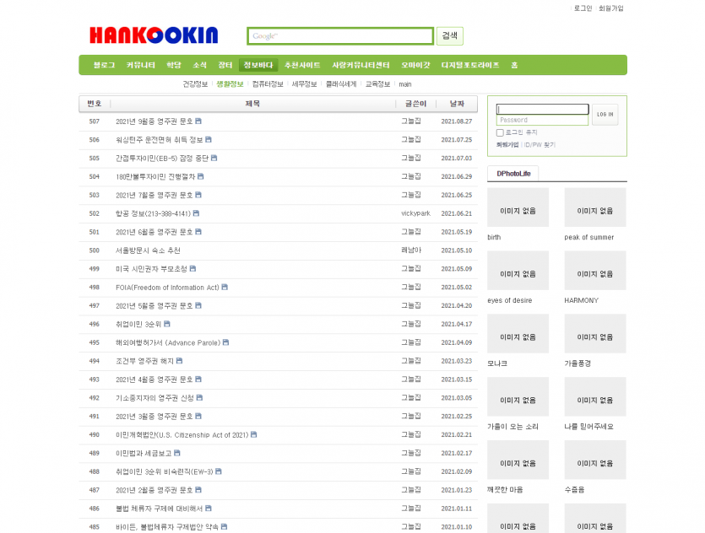Open the 정보바다 navigation tab
705x533 pixels.
click(x=258, y=64)
